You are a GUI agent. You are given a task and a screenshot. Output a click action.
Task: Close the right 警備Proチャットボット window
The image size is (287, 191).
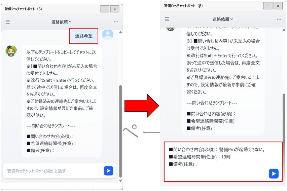click(278, 6)
